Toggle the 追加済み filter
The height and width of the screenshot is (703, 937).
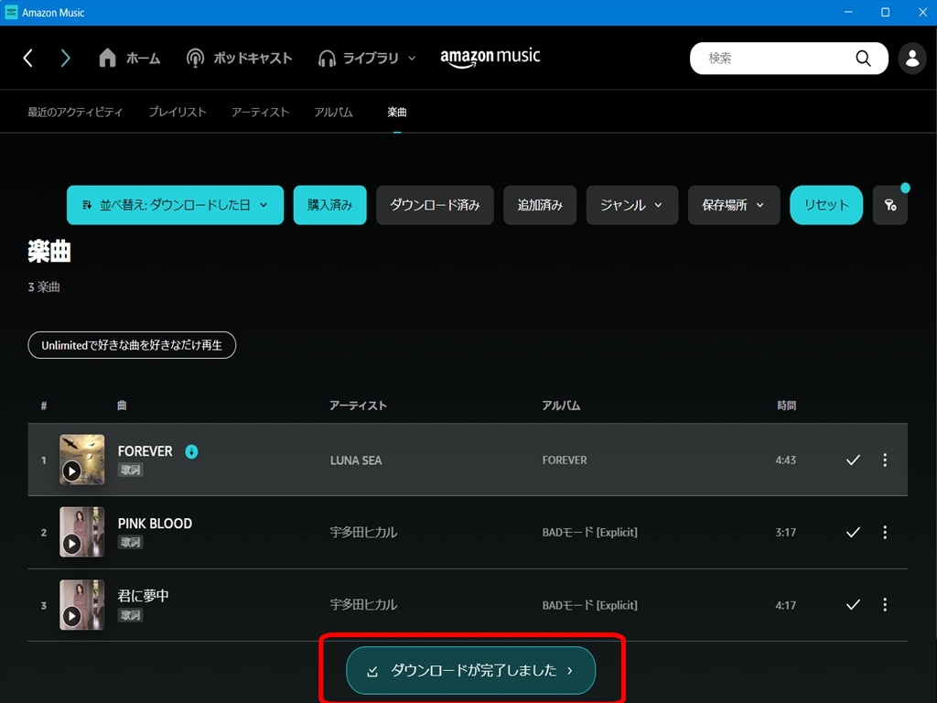540,205
